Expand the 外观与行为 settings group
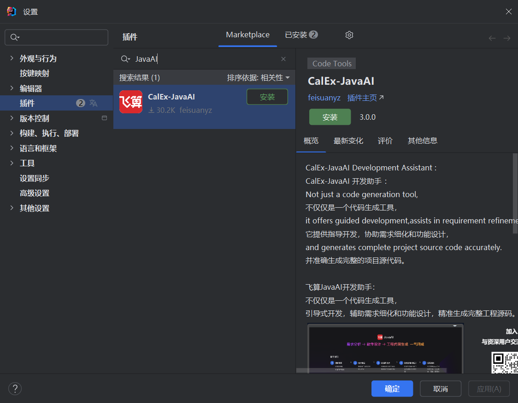The width and height of the screenshot is (518, 403). (x=12, y=58)
